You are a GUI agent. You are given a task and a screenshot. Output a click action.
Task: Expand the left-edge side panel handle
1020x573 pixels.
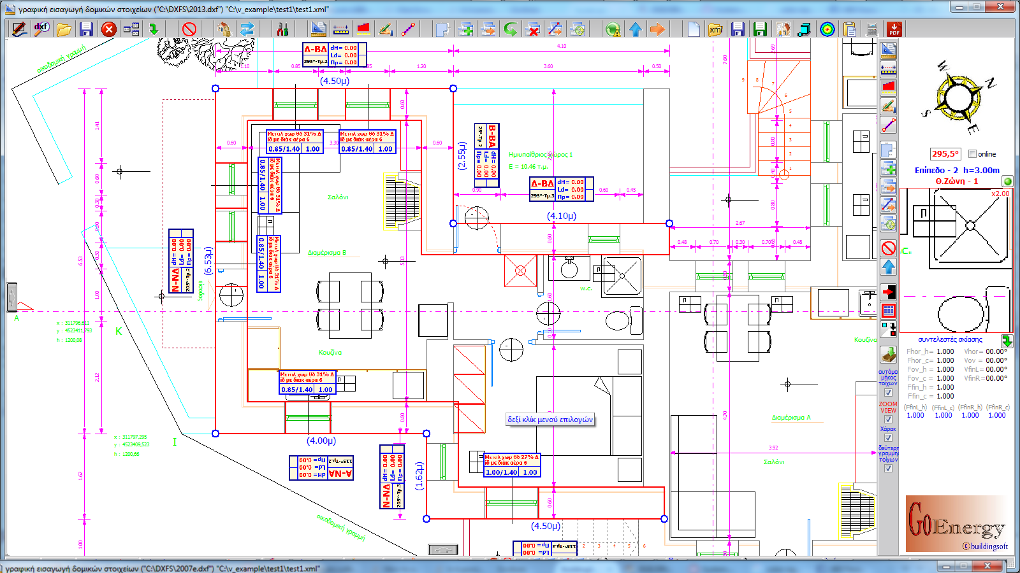11,297
